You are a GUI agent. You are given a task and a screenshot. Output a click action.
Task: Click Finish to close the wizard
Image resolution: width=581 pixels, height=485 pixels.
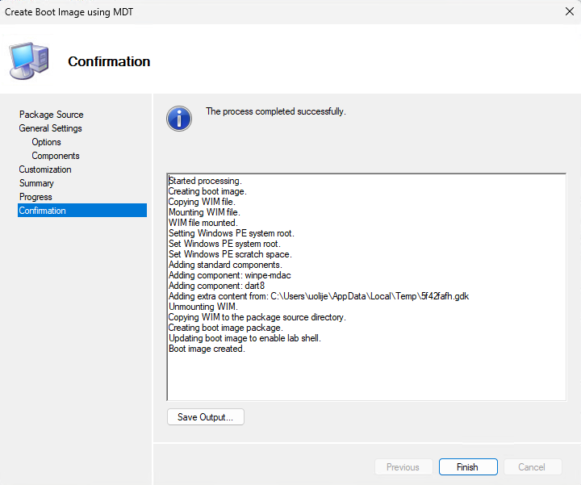[x=467, y=467]
